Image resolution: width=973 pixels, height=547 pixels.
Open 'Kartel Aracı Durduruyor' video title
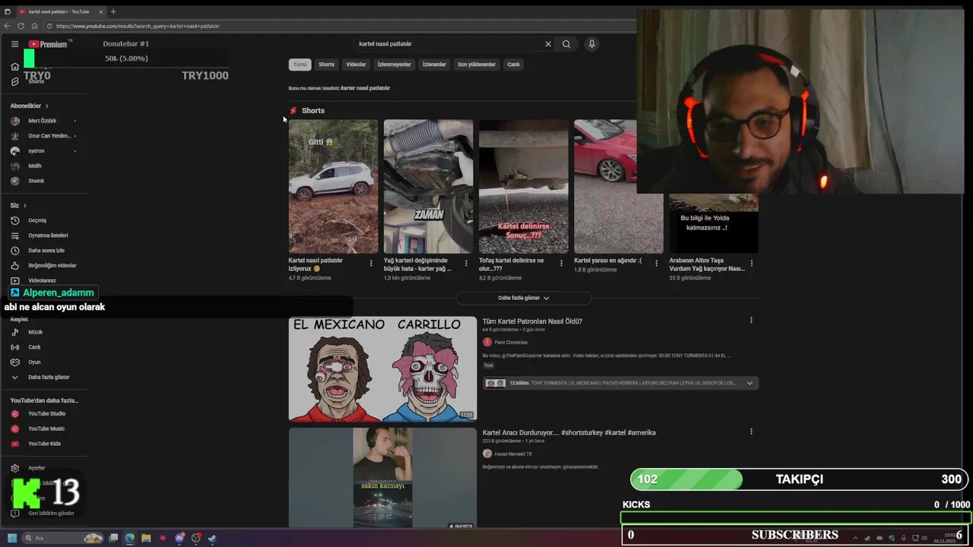[x=569, y=432]
